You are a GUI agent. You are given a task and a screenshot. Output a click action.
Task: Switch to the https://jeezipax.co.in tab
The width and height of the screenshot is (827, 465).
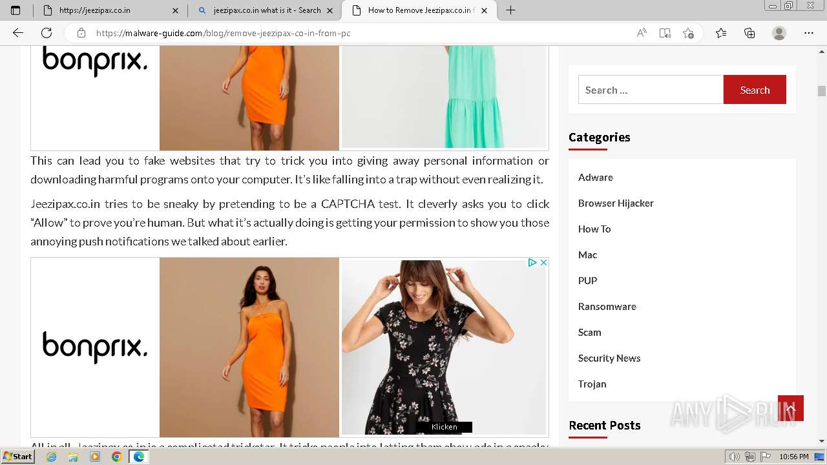tap(109, 10)
